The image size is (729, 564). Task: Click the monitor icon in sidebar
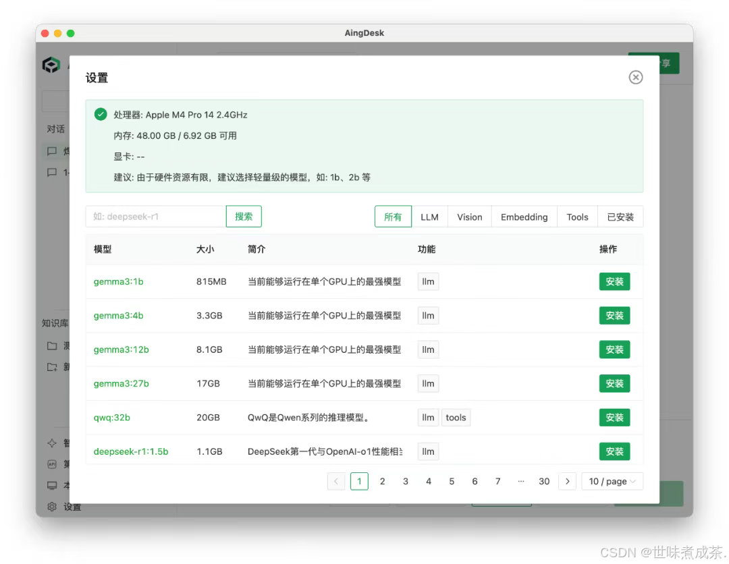tap(52, 486)
